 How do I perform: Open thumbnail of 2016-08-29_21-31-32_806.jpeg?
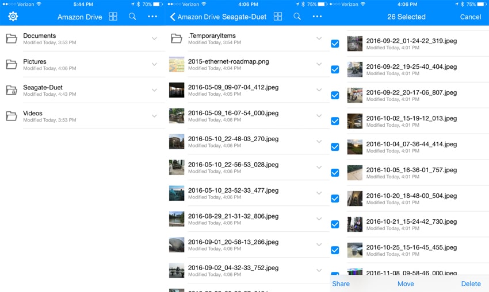177,219
